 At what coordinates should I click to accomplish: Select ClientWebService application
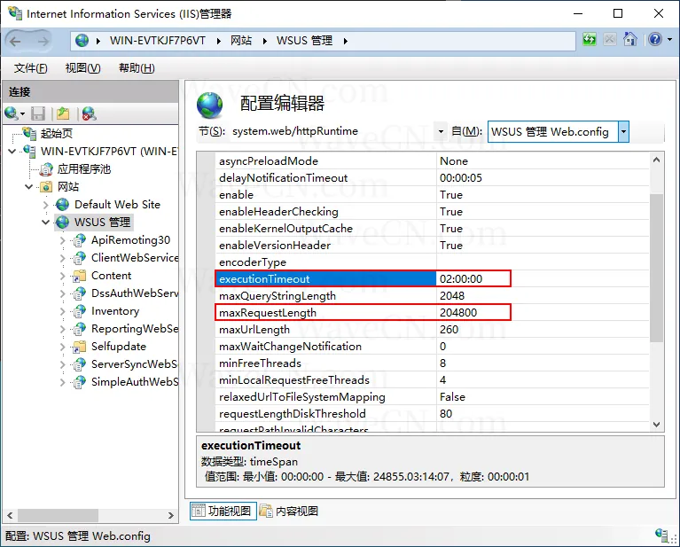click(135, 258)
